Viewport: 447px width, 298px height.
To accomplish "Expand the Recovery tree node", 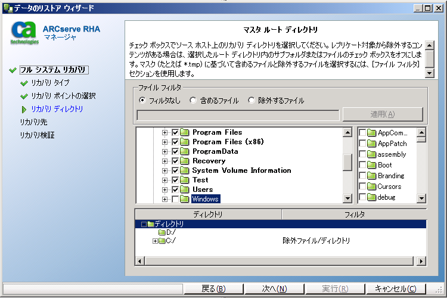I will point(164,161).
